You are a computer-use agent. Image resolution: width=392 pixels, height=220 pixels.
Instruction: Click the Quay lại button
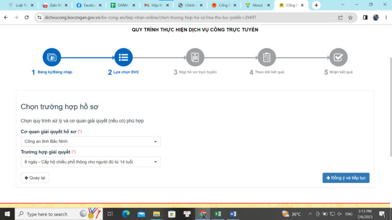click(x=35, y=178)
